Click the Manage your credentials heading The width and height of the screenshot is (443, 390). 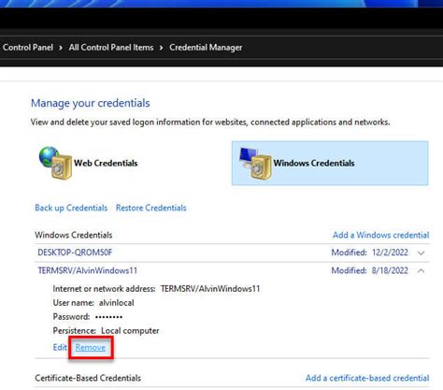pyautogui.click(x=91, y=103)
